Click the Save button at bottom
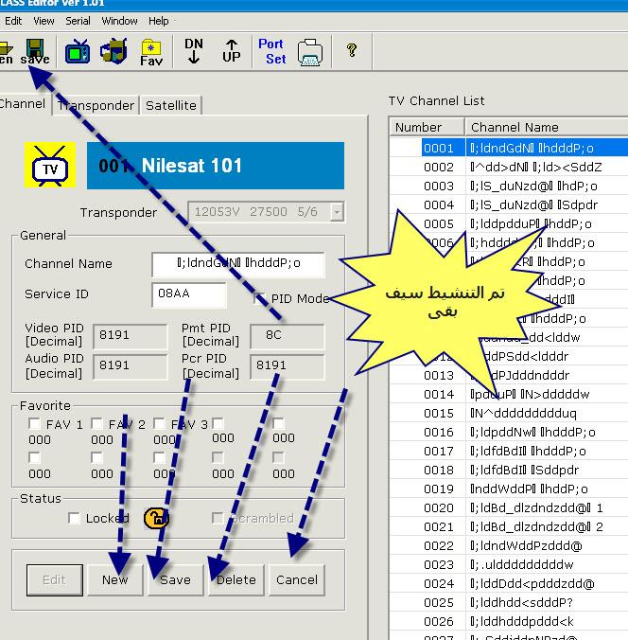628x640 pixels. coord(175,580)
